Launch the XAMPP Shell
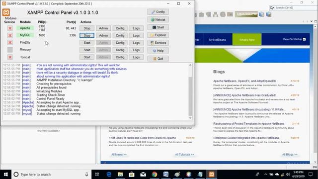Screen dimensions: 318x179 click(x=158, y=27)
